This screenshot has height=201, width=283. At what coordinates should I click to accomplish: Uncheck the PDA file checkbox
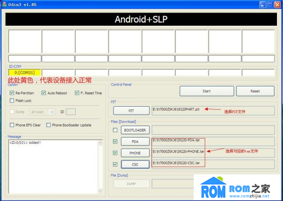115,141
